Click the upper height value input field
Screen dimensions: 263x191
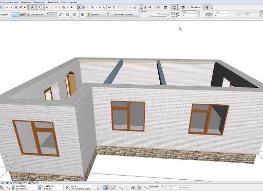point(189,12)
